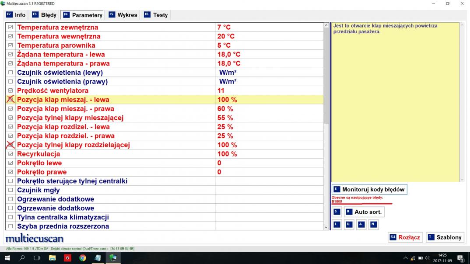The image size is (470, 264).
Task: Open red recorder app on taskbar
Action: pos(67,258)
